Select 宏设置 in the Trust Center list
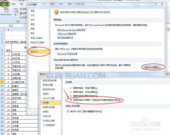The width and height of the screenshot is (170, 135). pos(51,103)
